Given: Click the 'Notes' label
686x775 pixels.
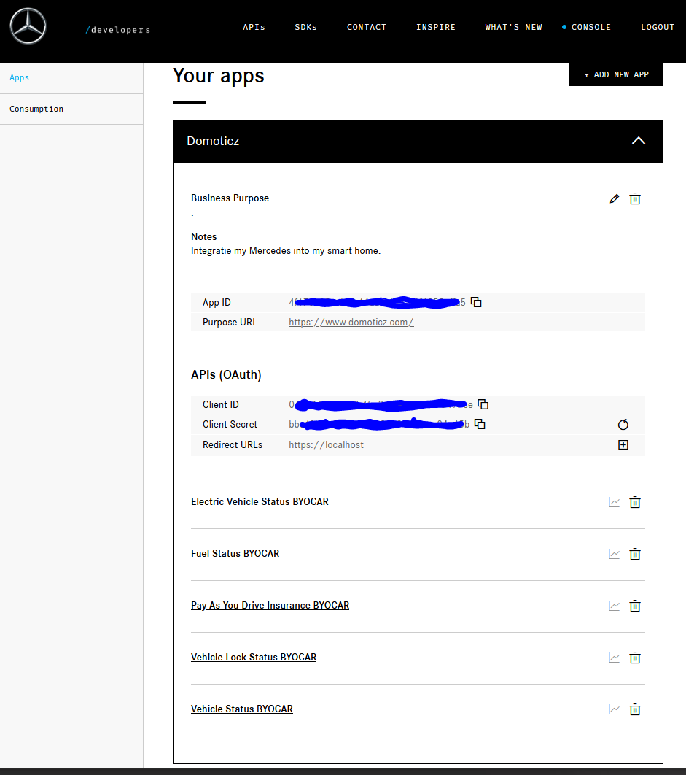Looking at the screenshot, I should (204, 236).
